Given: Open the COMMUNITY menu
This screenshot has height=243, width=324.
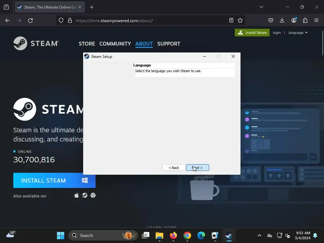Looking at the screenshot, I should 115,44.
